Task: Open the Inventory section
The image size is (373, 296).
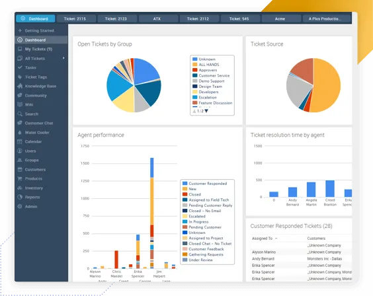Action: tap(42, 188)
